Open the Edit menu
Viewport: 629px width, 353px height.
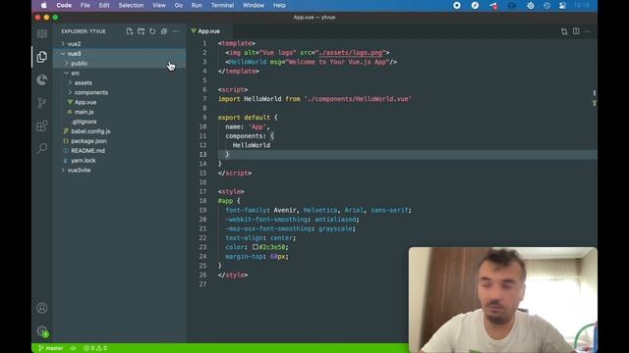[x=104, y=5]
